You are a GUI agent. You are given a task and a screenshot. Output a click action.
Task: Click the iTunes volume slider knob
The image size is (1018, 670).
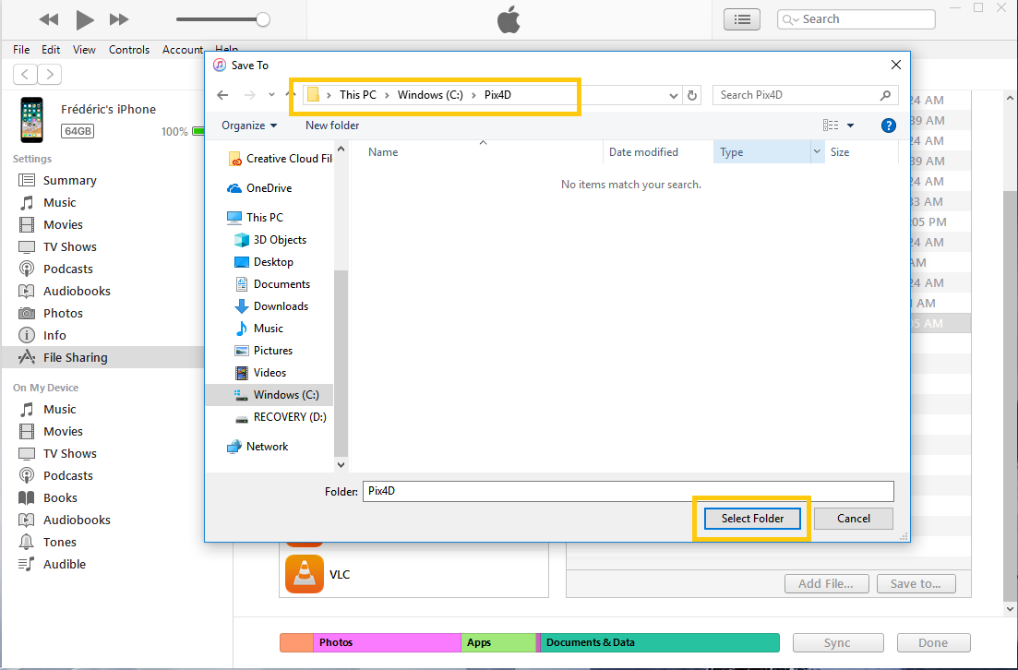(x=263, y=19)
